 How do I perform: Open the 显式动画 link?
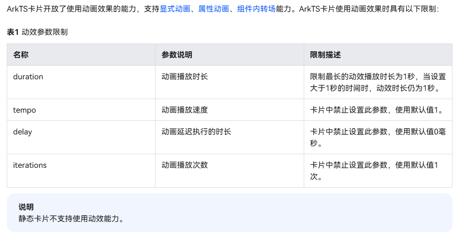(175, 9)
